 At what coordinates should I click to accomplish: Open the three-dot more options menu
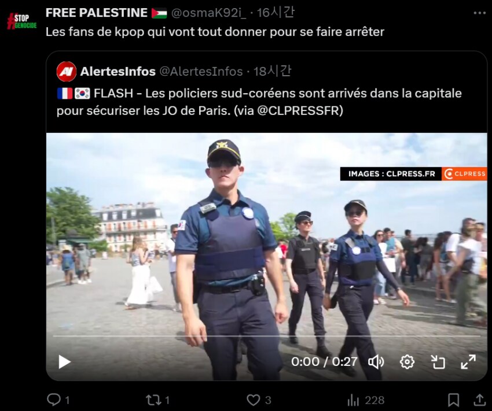point(479,13)
